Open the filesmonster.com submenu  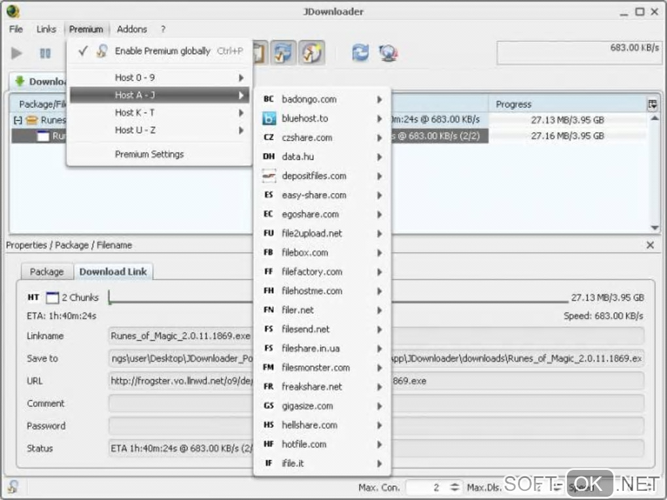[322, 368]
